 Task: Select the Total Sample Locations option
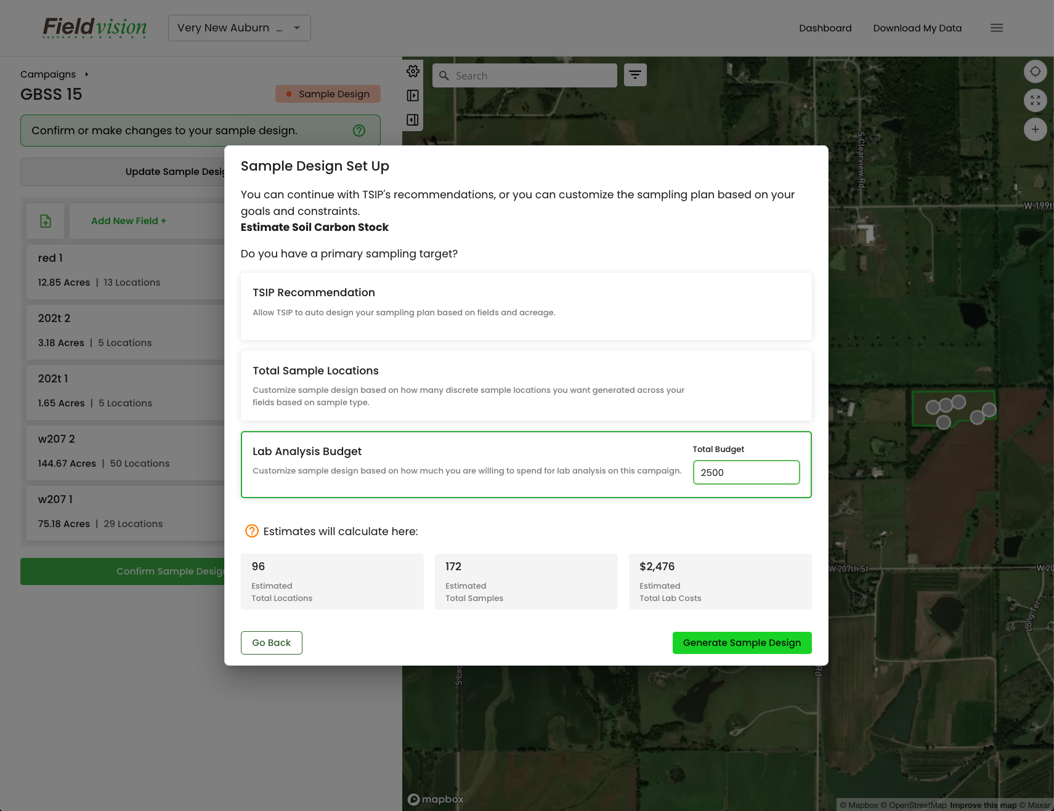point(526,385)
